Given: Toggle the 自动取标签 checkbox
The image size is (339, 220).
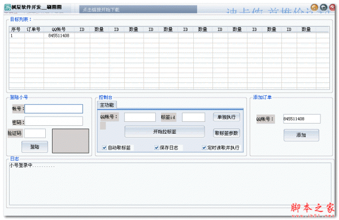Looking at the screenshot, I should 105,148.
